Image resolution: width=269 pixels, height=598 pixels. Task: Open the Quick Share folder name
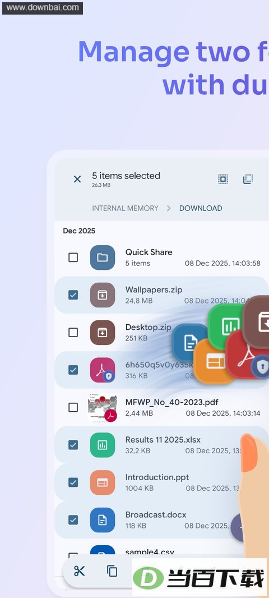149,252
